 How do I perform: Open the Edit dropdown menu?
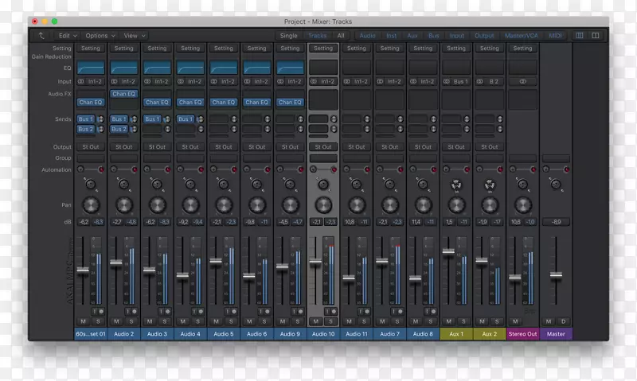[x=65, y=36]
